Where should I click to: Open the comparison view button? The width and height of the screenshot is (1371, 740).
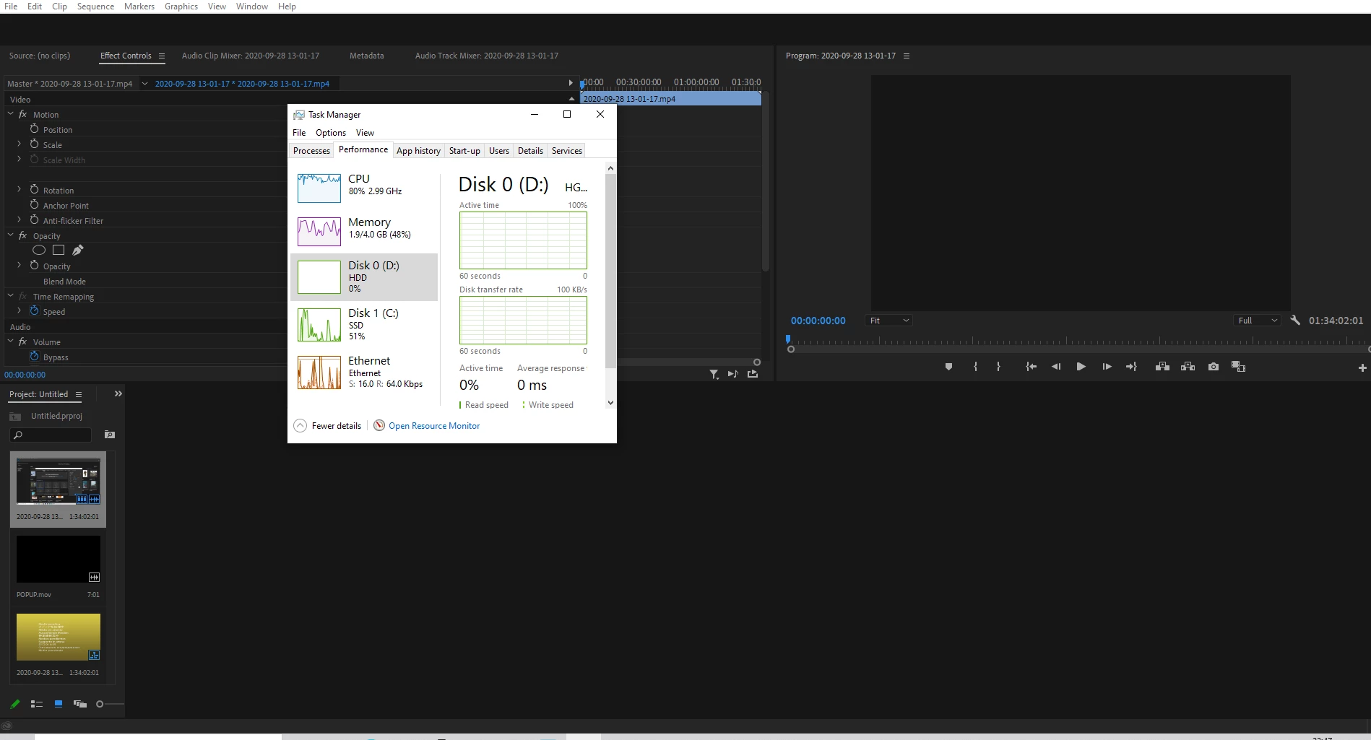[x=1238, y=367]
